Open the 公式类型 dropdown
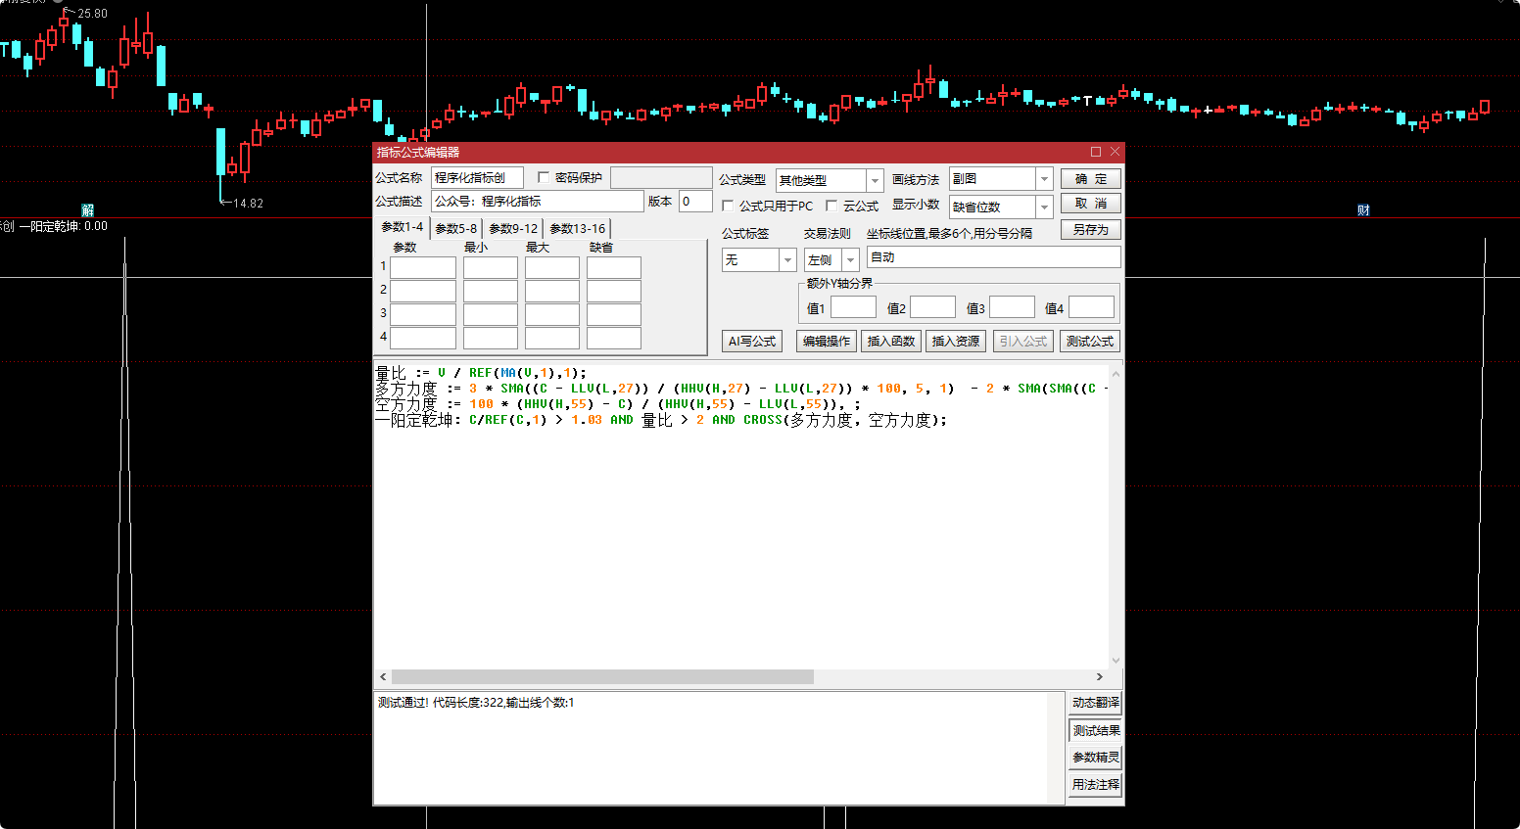1520x829 pixels. point(875,181)
